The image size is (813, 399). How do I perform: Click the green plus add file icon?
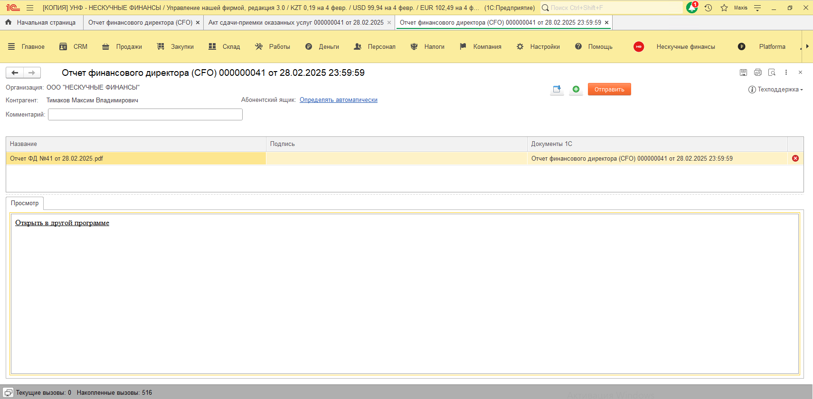tap(576, 89)
